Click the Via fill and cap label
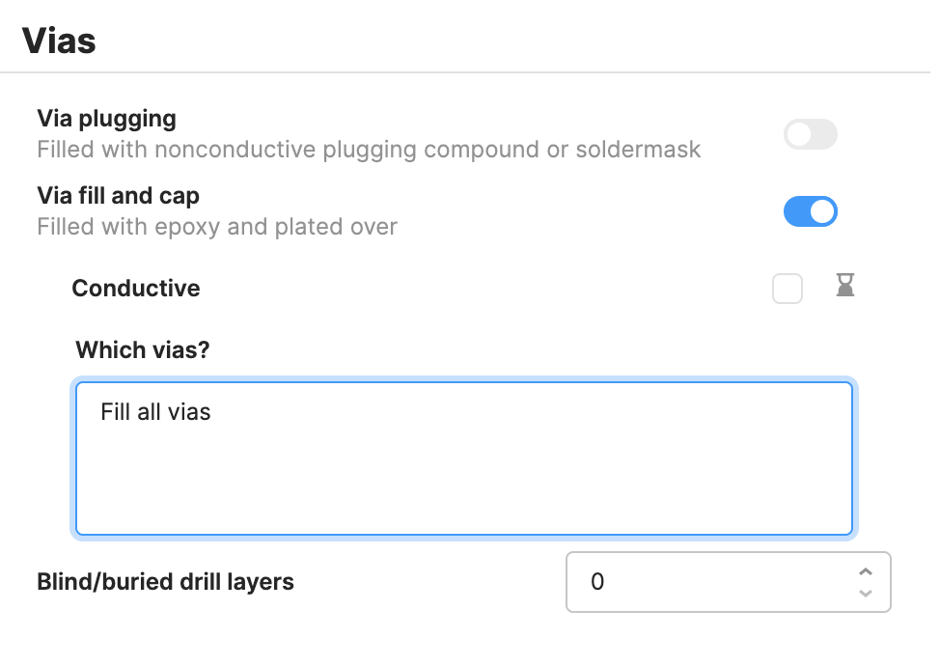Viewport: 940px width, 666px height. pyautogui.click(x=118, y=195)
